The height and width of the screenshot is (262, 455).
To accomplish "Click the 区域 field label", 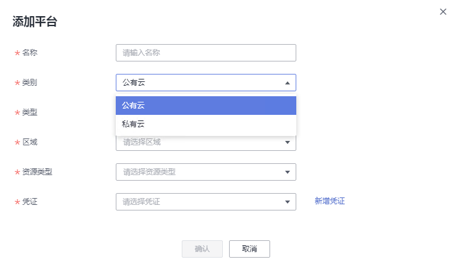I will click(30, 142).
